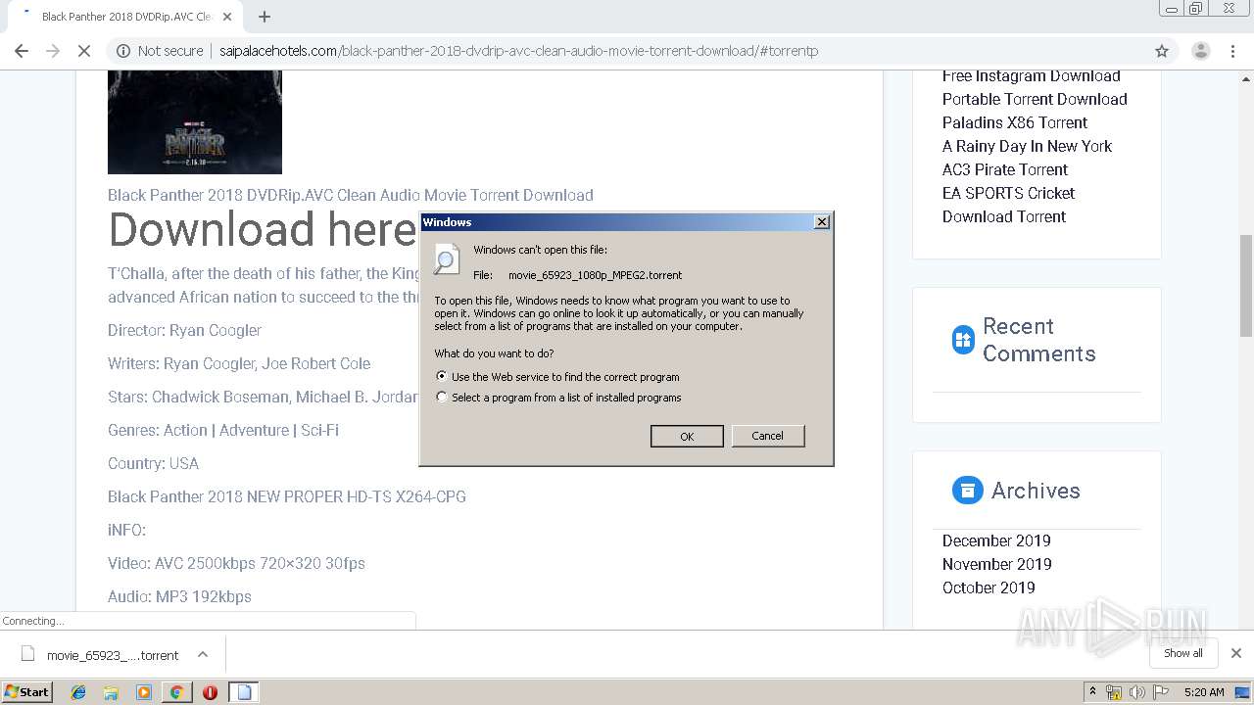Launch Internet Explorer from taskbar
Image resolution: width=1254 pixels, height=705 pixels.
[78, 692]
